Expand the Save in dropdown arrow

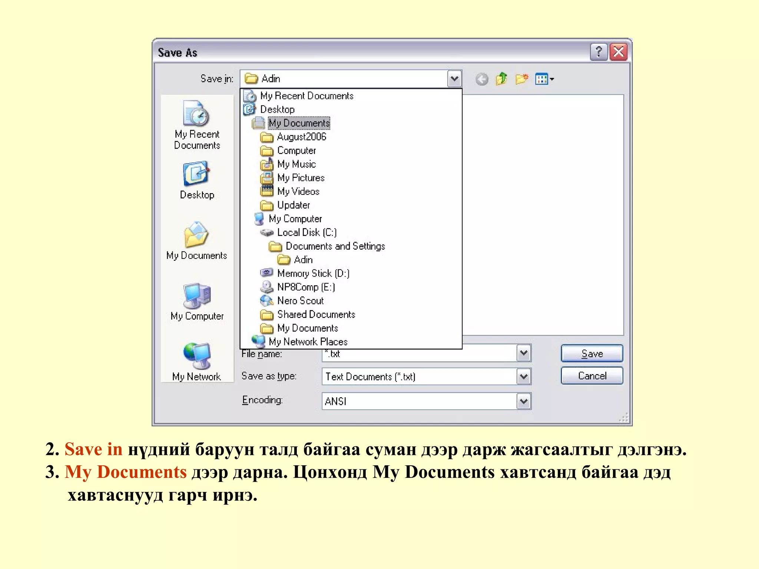454,79
